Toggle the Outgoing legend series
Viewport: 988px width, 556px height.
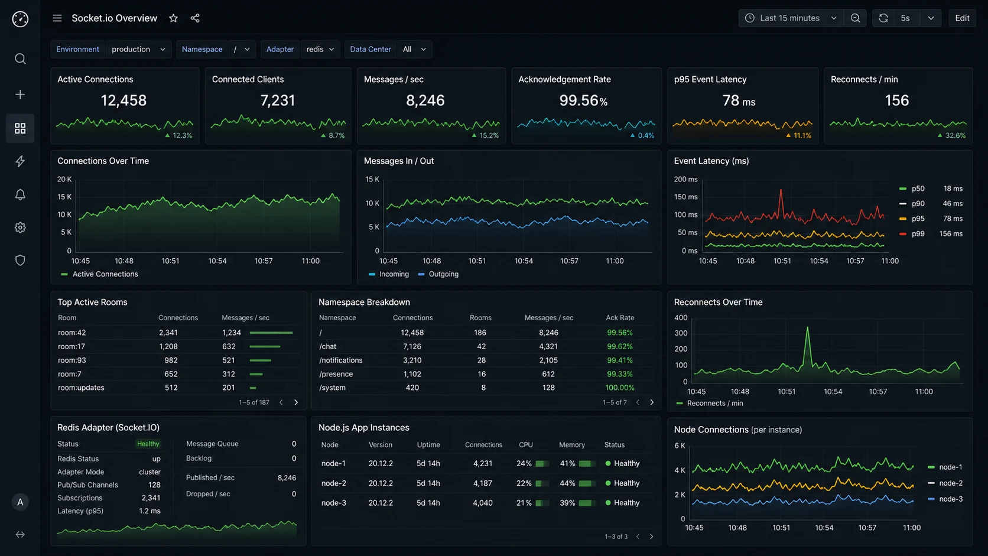pyautogui.click(x=438, y=274)
